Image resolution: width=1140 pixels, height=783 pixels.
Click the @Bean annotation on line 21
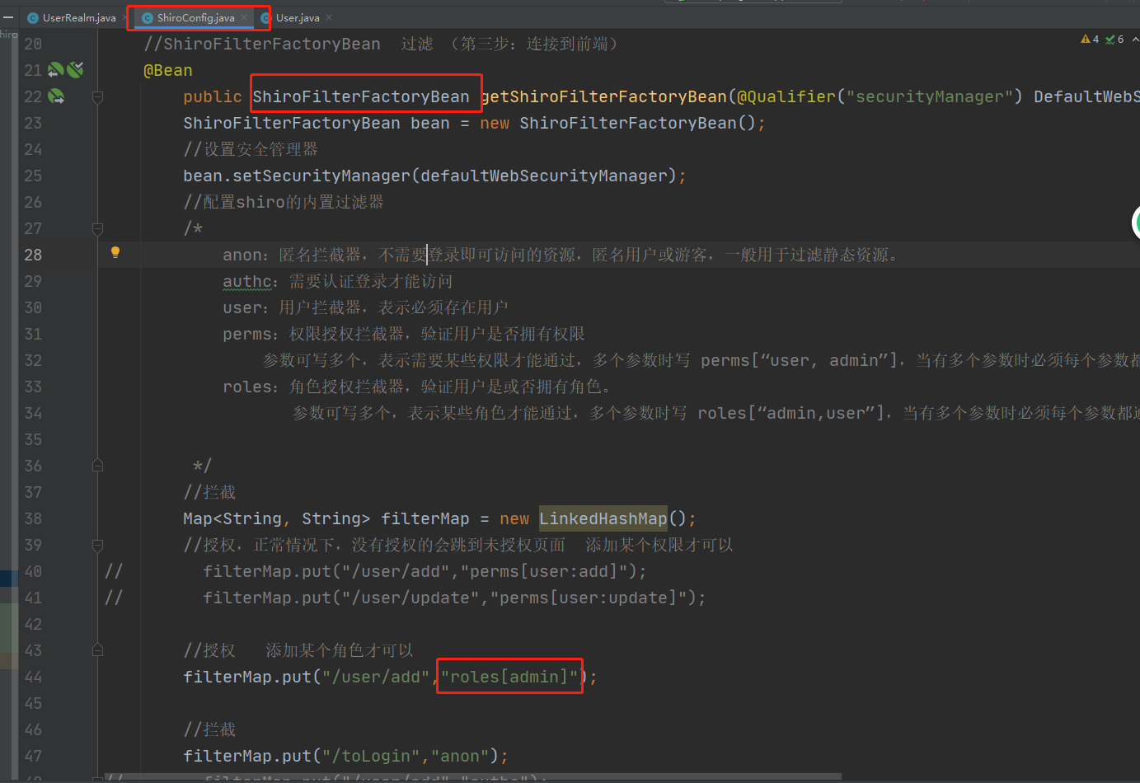168,70
